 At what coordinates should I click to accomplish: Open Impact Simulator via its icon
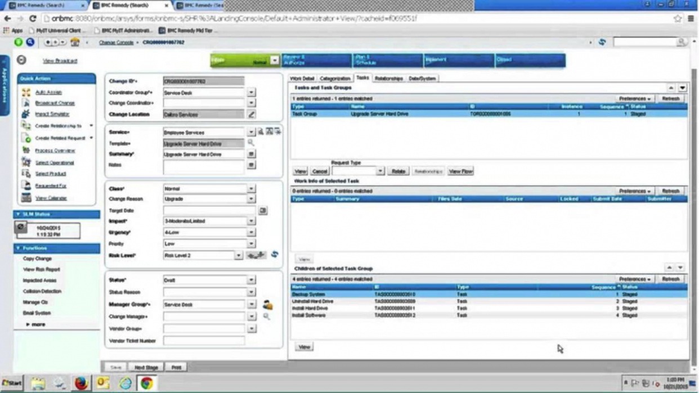tap(26, 114)
